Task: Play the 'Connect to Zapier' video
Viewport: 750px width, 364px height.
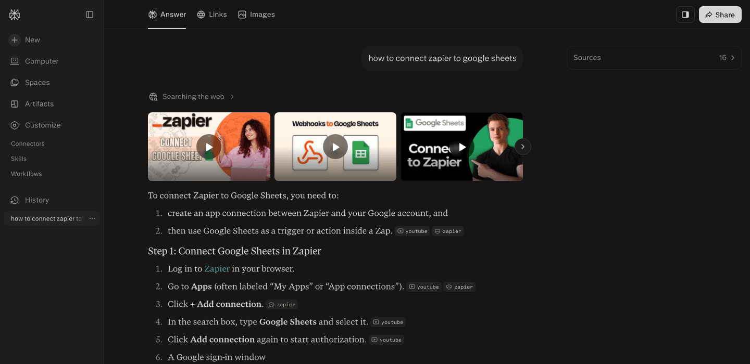Action: [x=461, y=147]
